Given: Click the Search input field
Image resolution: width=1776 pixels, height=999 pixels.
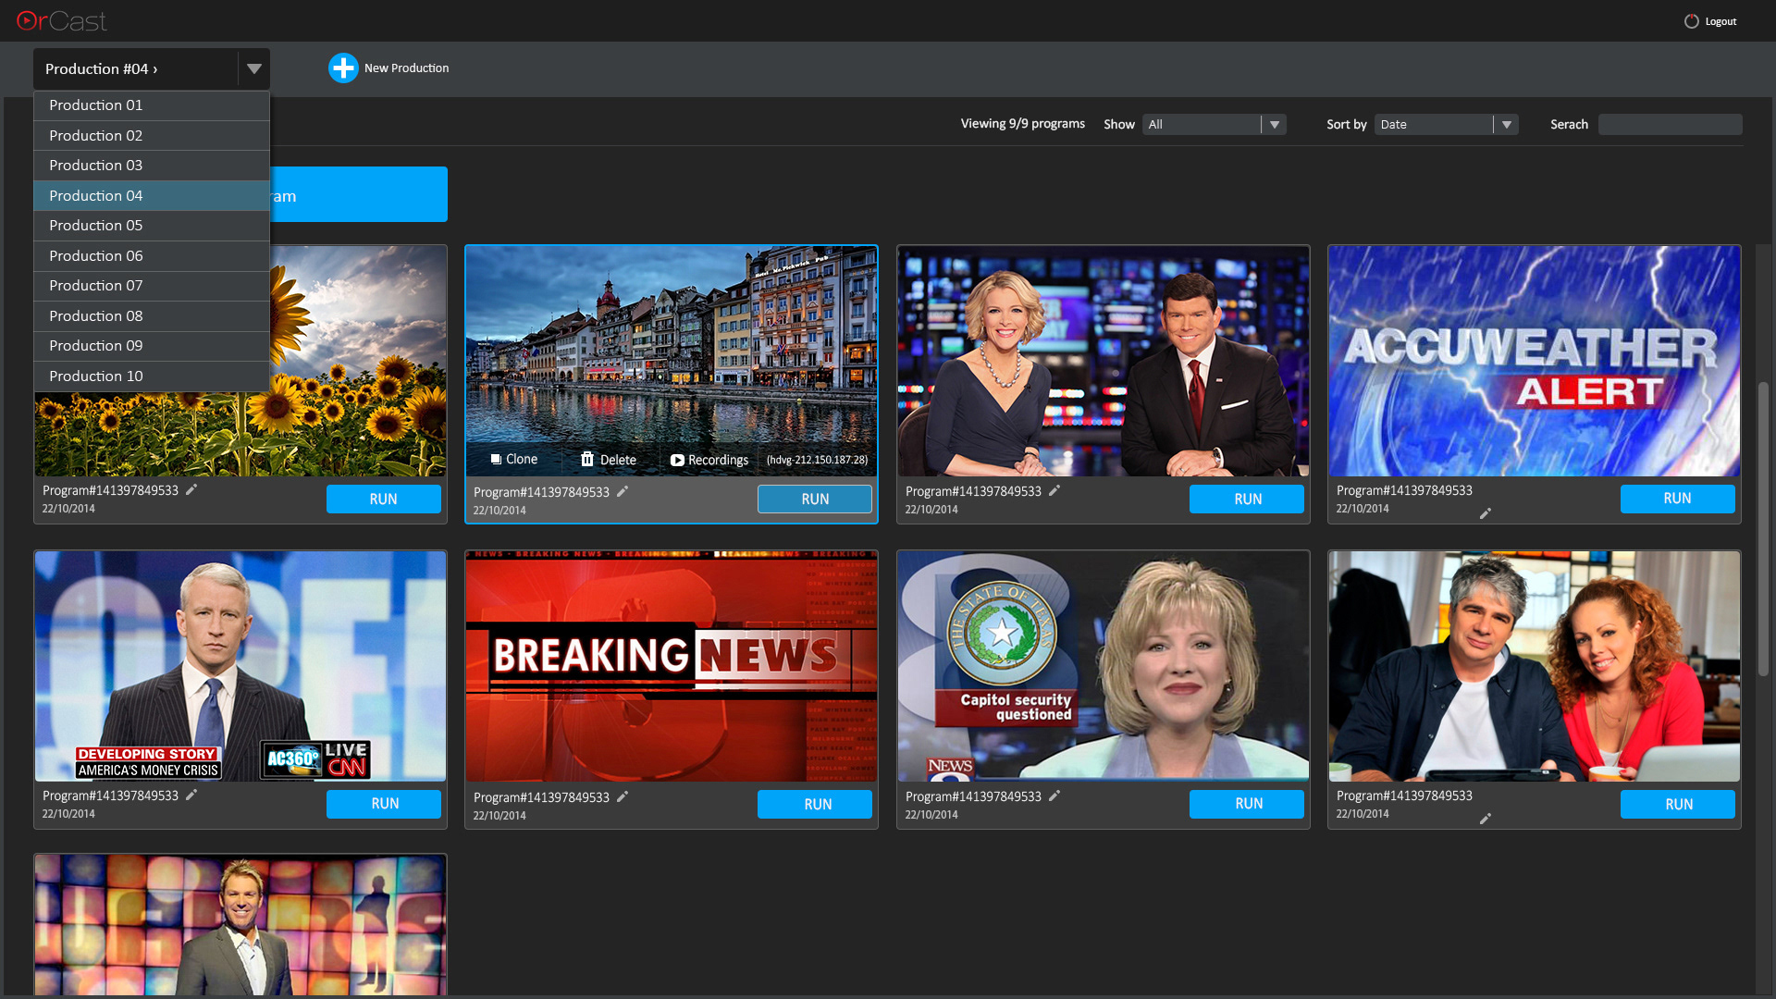Looking at the screenshot, I should click(1670, 124).
